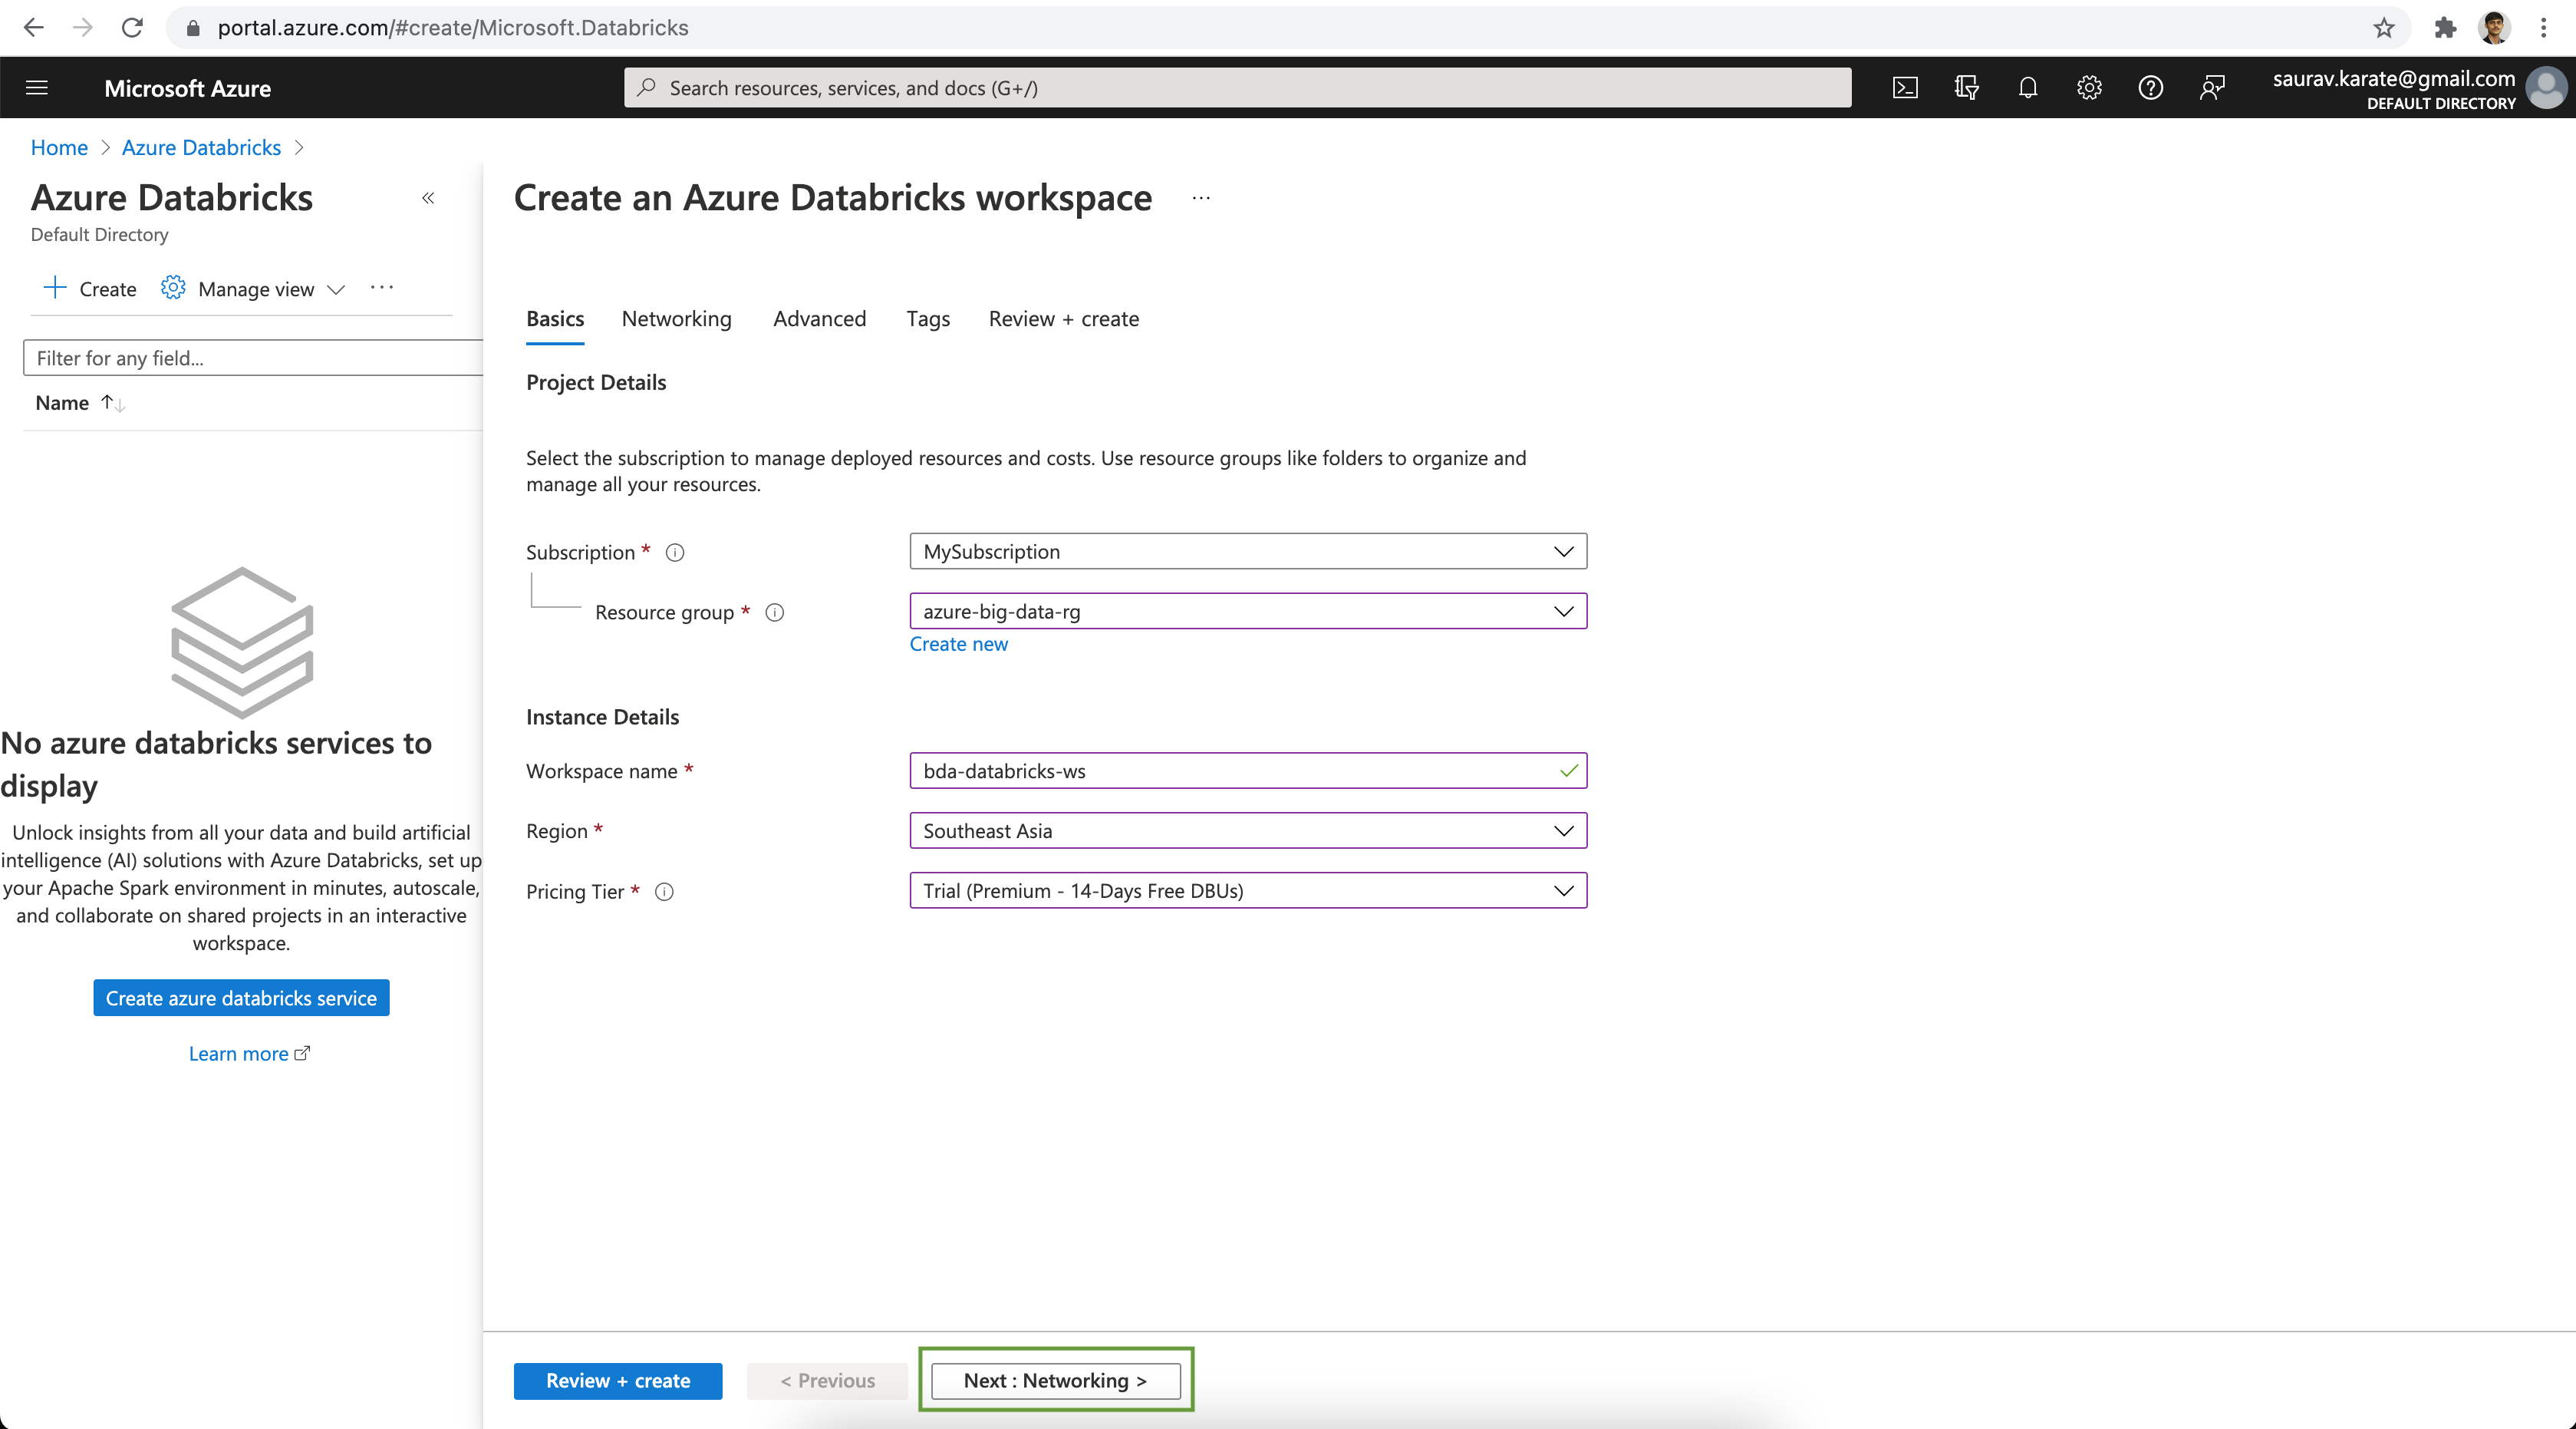Image resolution: width=2576 pixels, height=1429 pixels.
Task: Show Pricing Tier info tooltip icon
Action: pyautogui.click(x=664, y=892)
